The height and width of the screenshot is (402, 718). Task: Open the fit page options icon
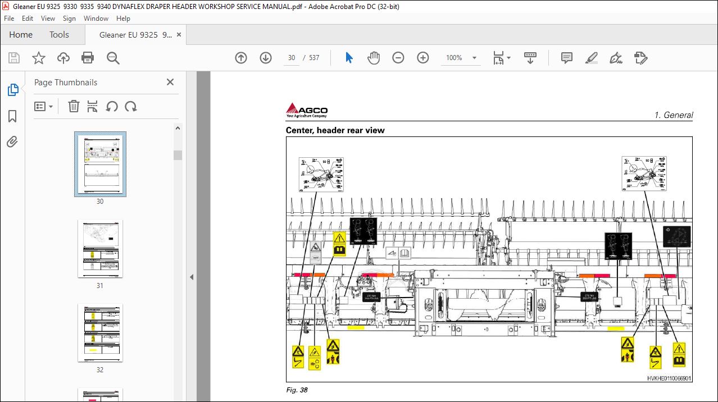[498, 58]
